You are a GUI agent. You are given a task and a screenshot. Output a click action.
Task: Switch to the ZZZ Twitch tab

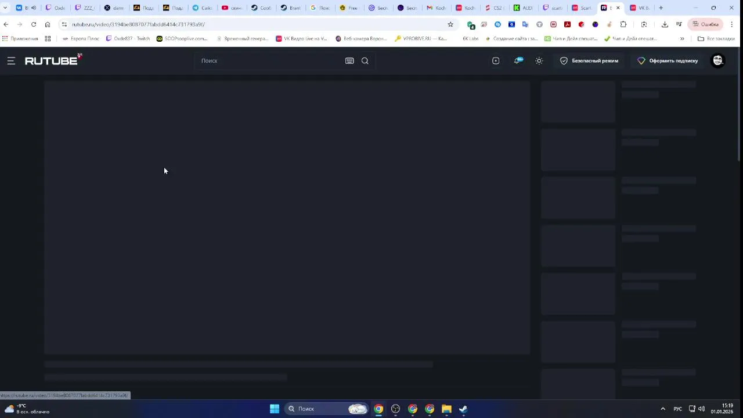tap(85, 8)
